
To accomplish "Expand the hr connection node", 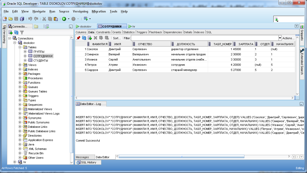I will 15,162.
